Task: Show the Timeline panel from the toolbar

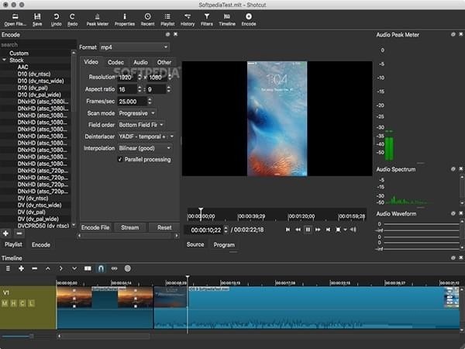Action: (x=227, y=20)
